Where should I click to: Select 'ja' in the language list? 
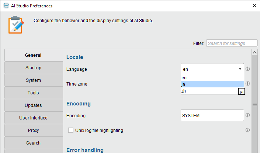point(212,84)
